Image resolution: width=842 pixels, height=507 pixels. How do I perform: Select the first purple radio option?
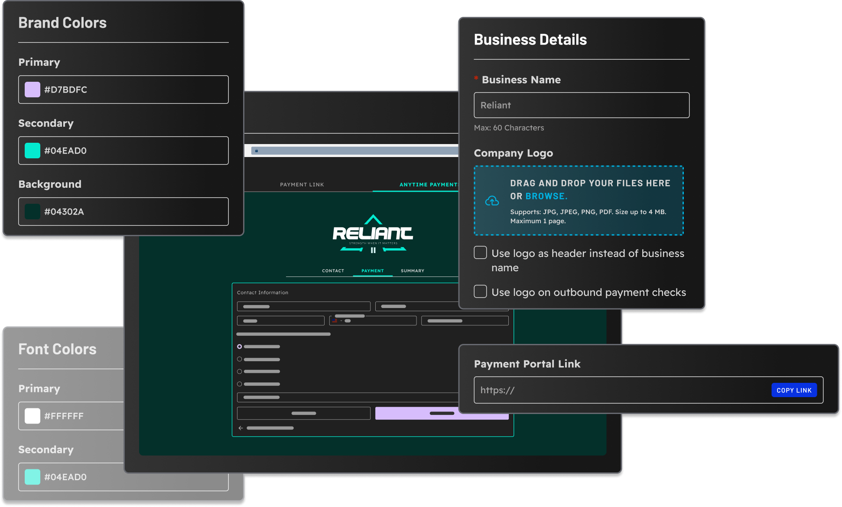pos(239,347)
